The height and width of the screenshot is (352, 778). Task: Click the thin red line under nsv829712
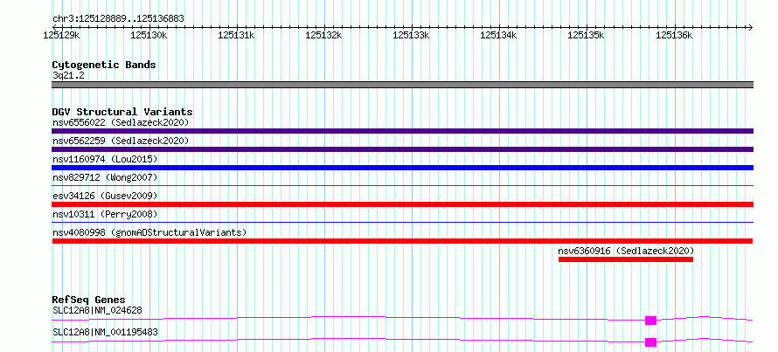point(402,185)
